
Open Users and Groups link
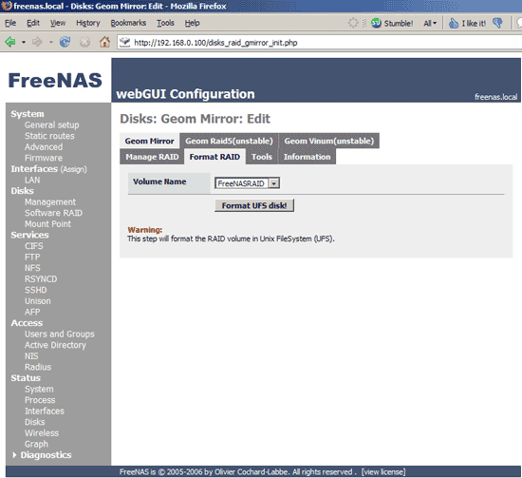click(x=59, y=334)
